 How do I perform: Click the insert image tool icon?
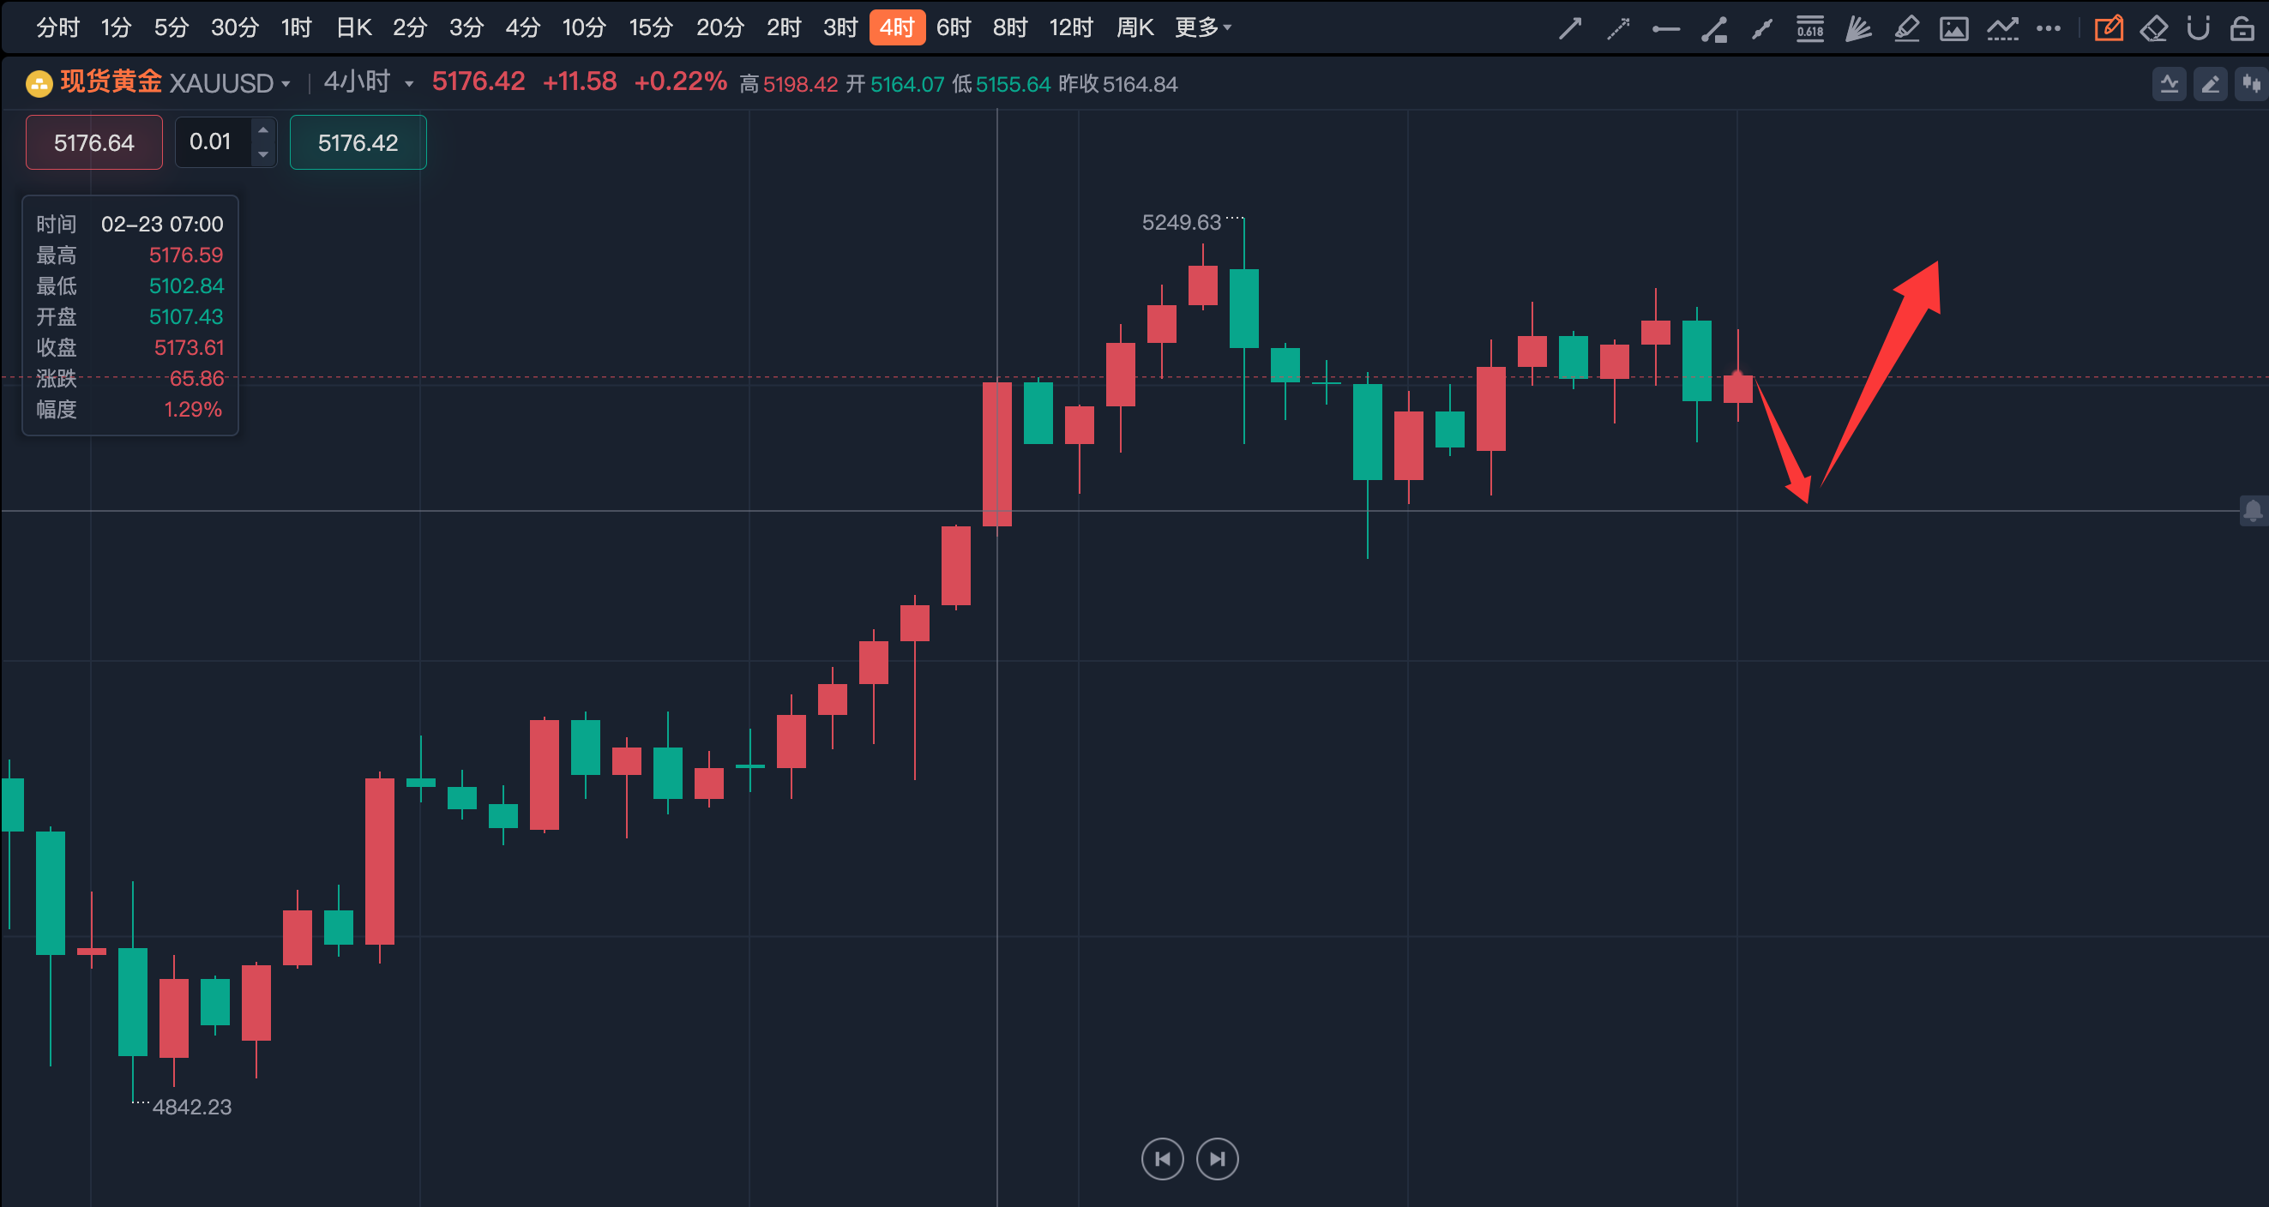coord(1953,28)
